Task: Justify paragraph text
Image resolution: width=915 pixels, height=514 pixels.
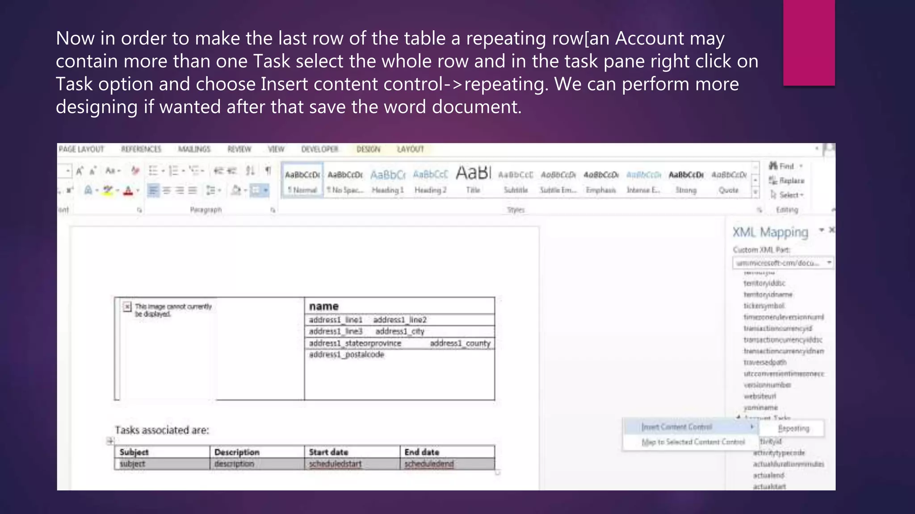Action: 193,191
